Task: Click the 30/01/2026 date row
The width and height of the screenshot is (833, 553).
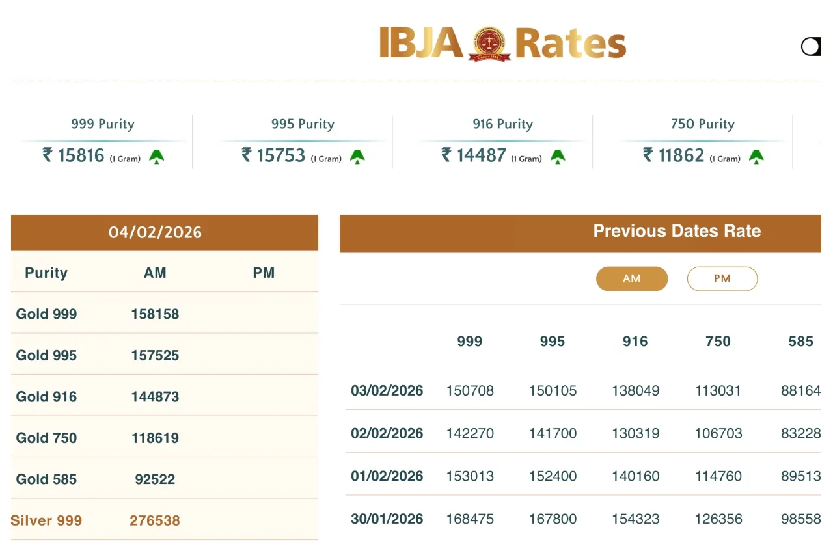Action: coord(387,519)
